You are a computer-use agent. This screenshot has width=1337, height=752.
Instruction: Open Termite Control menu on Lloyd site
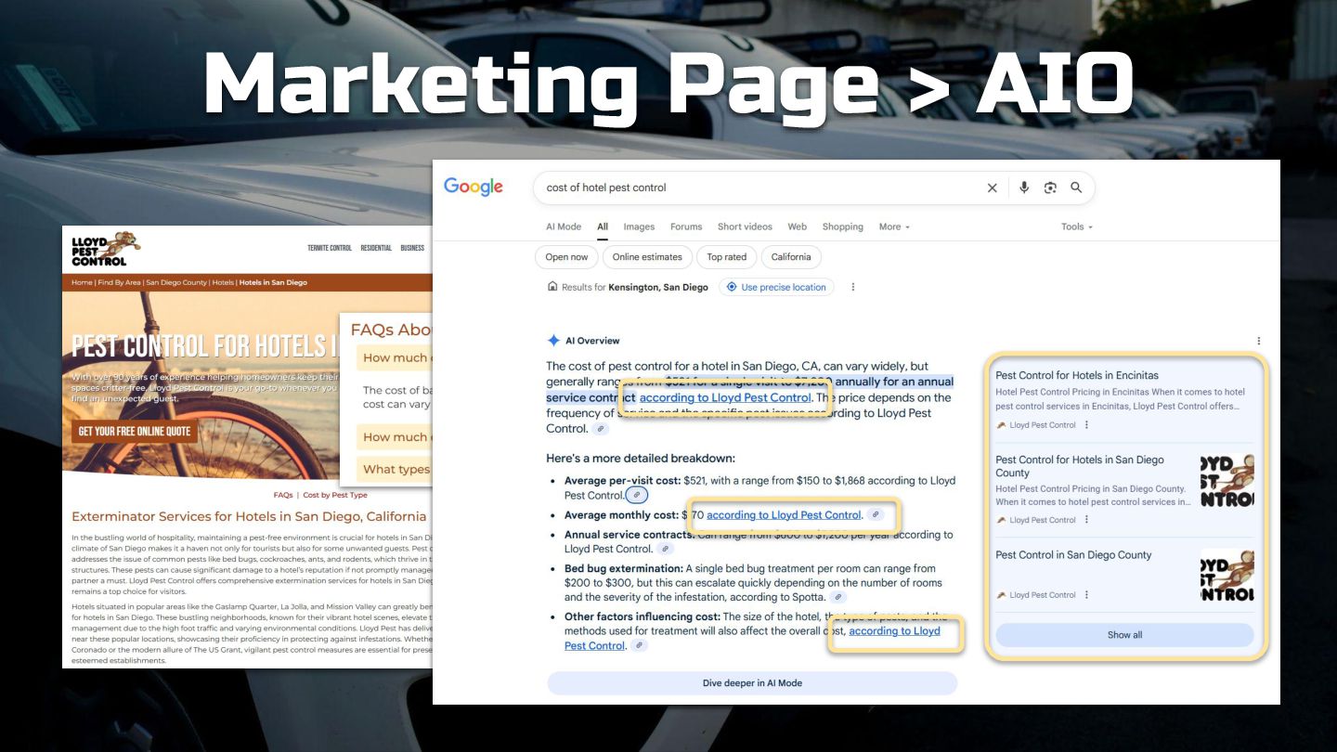[x=330, y=248]
